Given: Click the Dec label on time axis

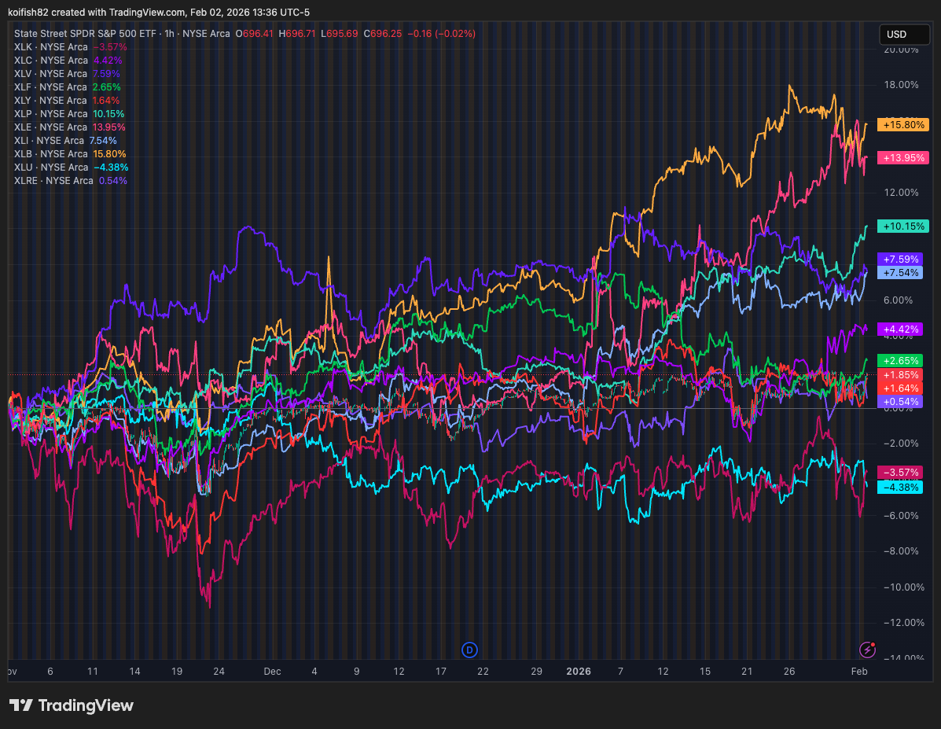Looking at the screenshot, I should 272,672.
